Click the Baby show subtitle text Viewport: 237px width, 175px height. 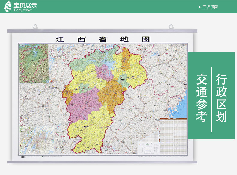(x=23, y=10)
